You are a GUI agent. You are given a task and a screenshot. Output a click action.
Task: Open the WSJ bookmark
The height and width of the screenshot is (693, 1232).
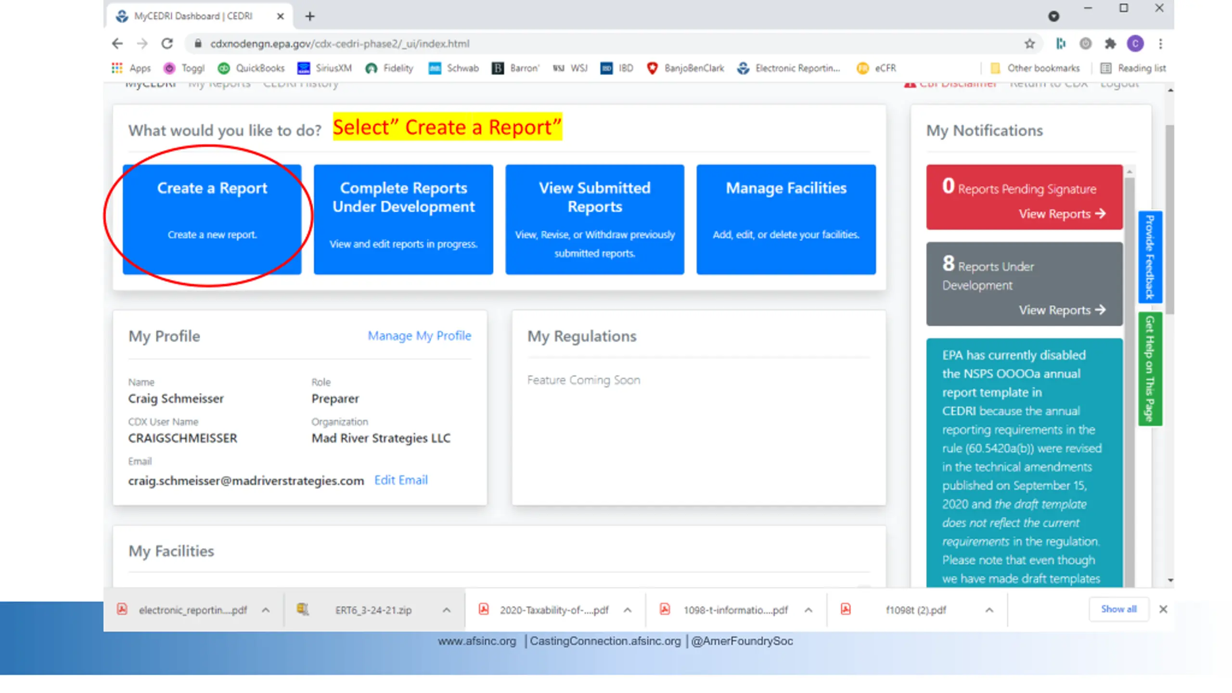coord(570,68)
